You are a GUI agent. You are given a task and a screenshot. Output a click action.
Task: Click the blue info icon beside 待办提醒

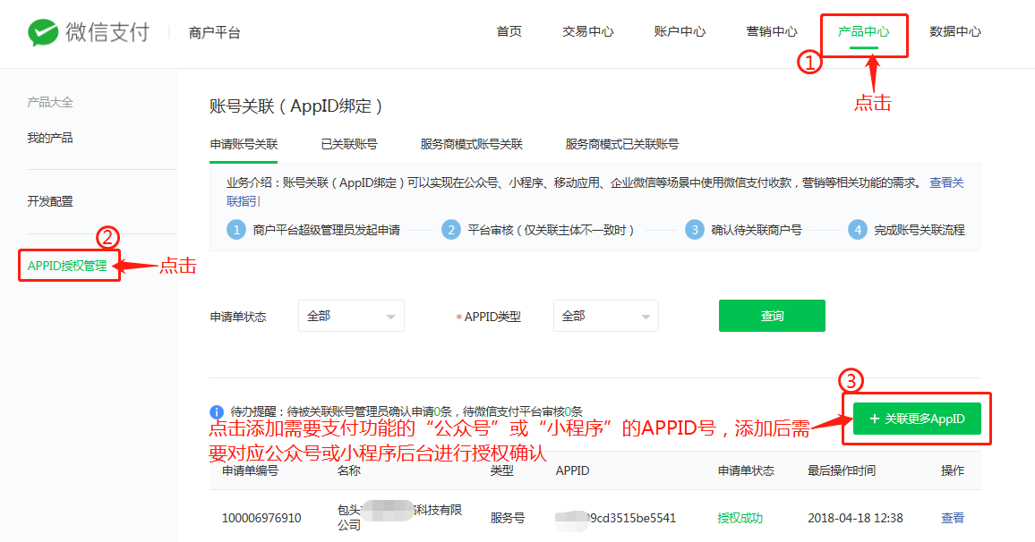click(217, 412)
